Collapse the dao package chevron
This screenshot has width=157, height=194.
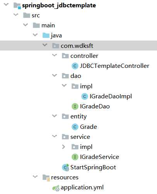tap(55, 75)
